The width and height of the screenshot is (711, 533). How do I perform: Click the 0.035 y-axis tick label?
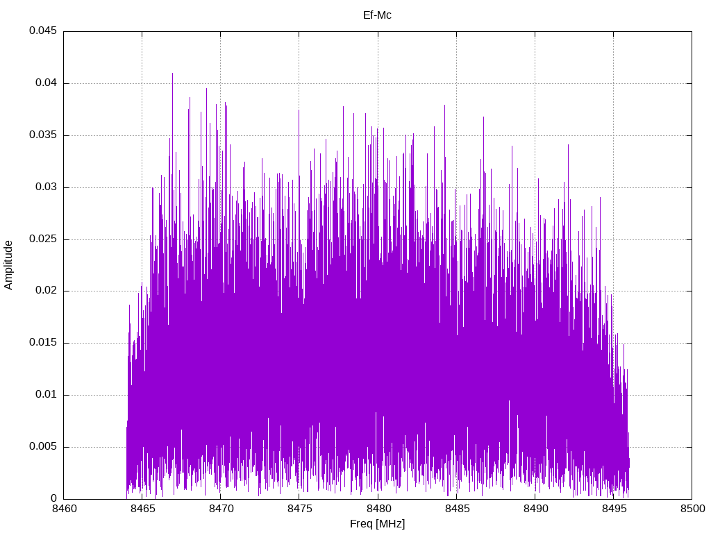tap(43, 135)
